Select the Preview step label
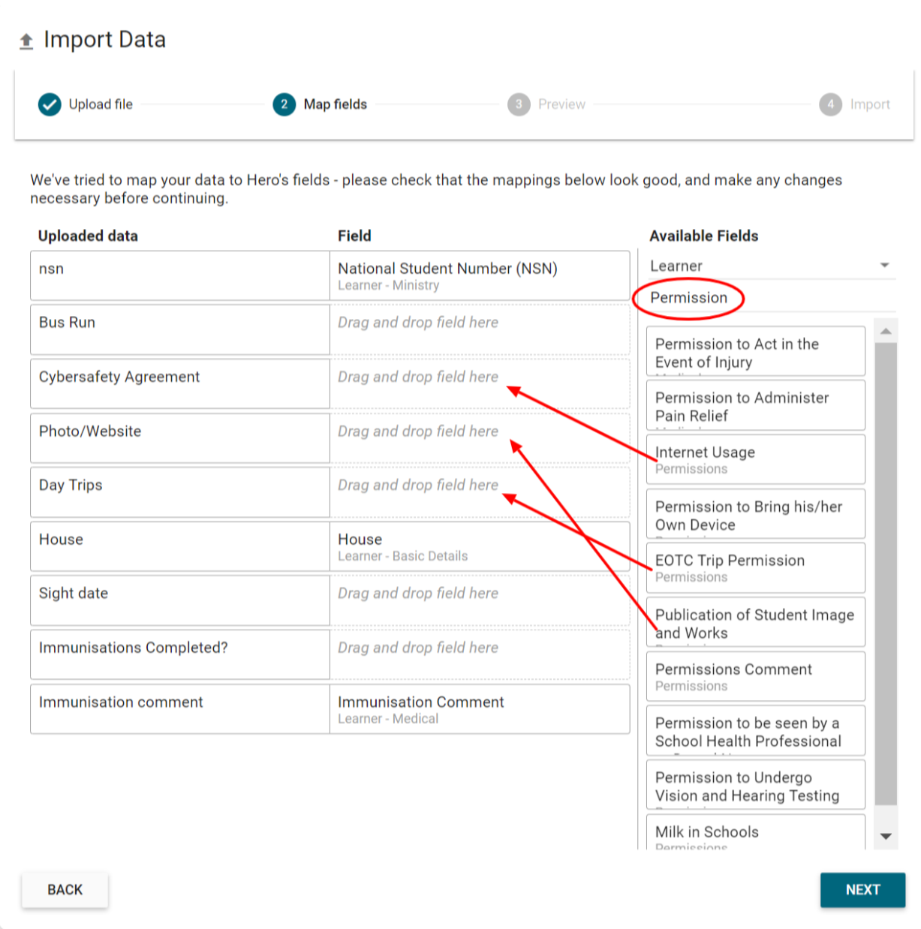The width and height of the screenshot is (921, 929). [x=561, y=104]
